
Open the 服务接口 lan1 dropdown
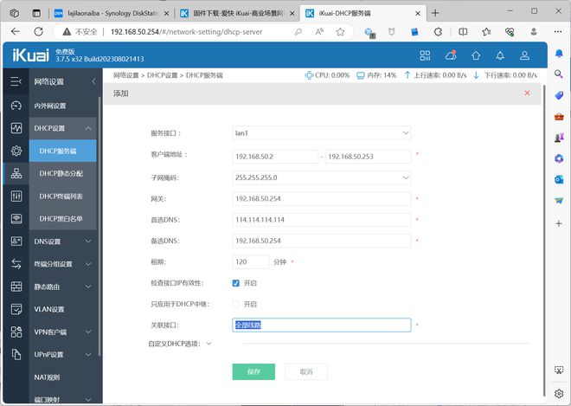(322, 133)
